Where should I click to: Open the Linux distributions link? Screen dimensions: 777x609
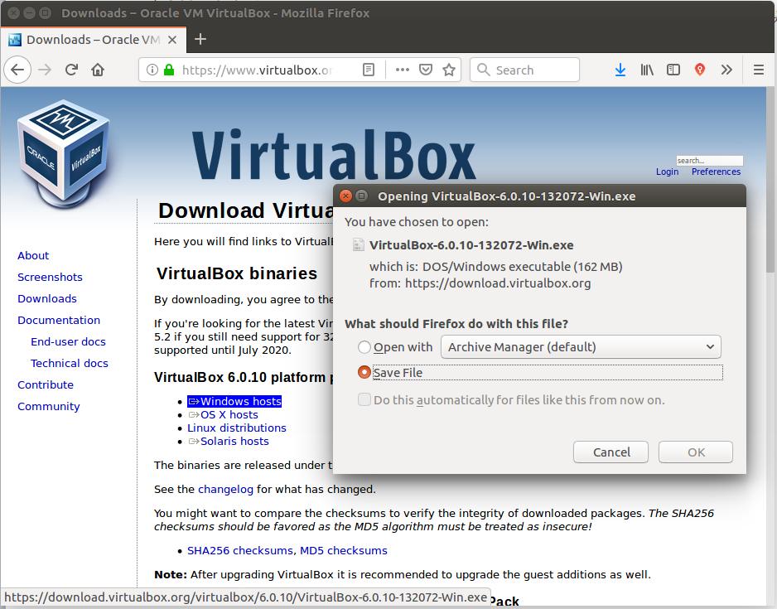click(x=237, y=428)
